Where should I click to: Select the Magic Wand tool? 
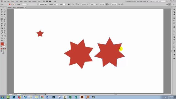(x=2, y=12)
